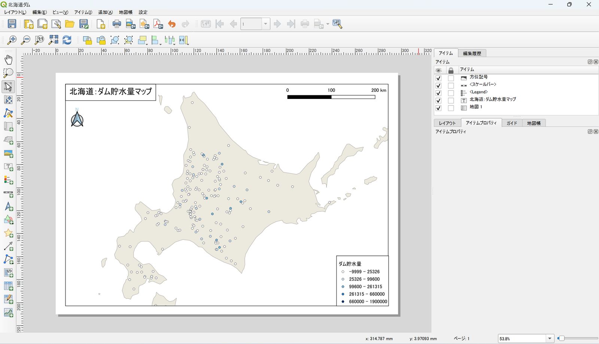Select the Pan layout hand tool
599x344 pixels.
click(8, 60)
